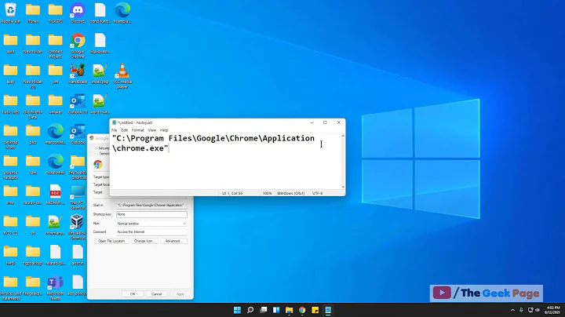Image resolution: width=565 pixels, height=317 pixels.
Task: Open File Explorer from the taskbar
Action: click(x=289, y=310)
